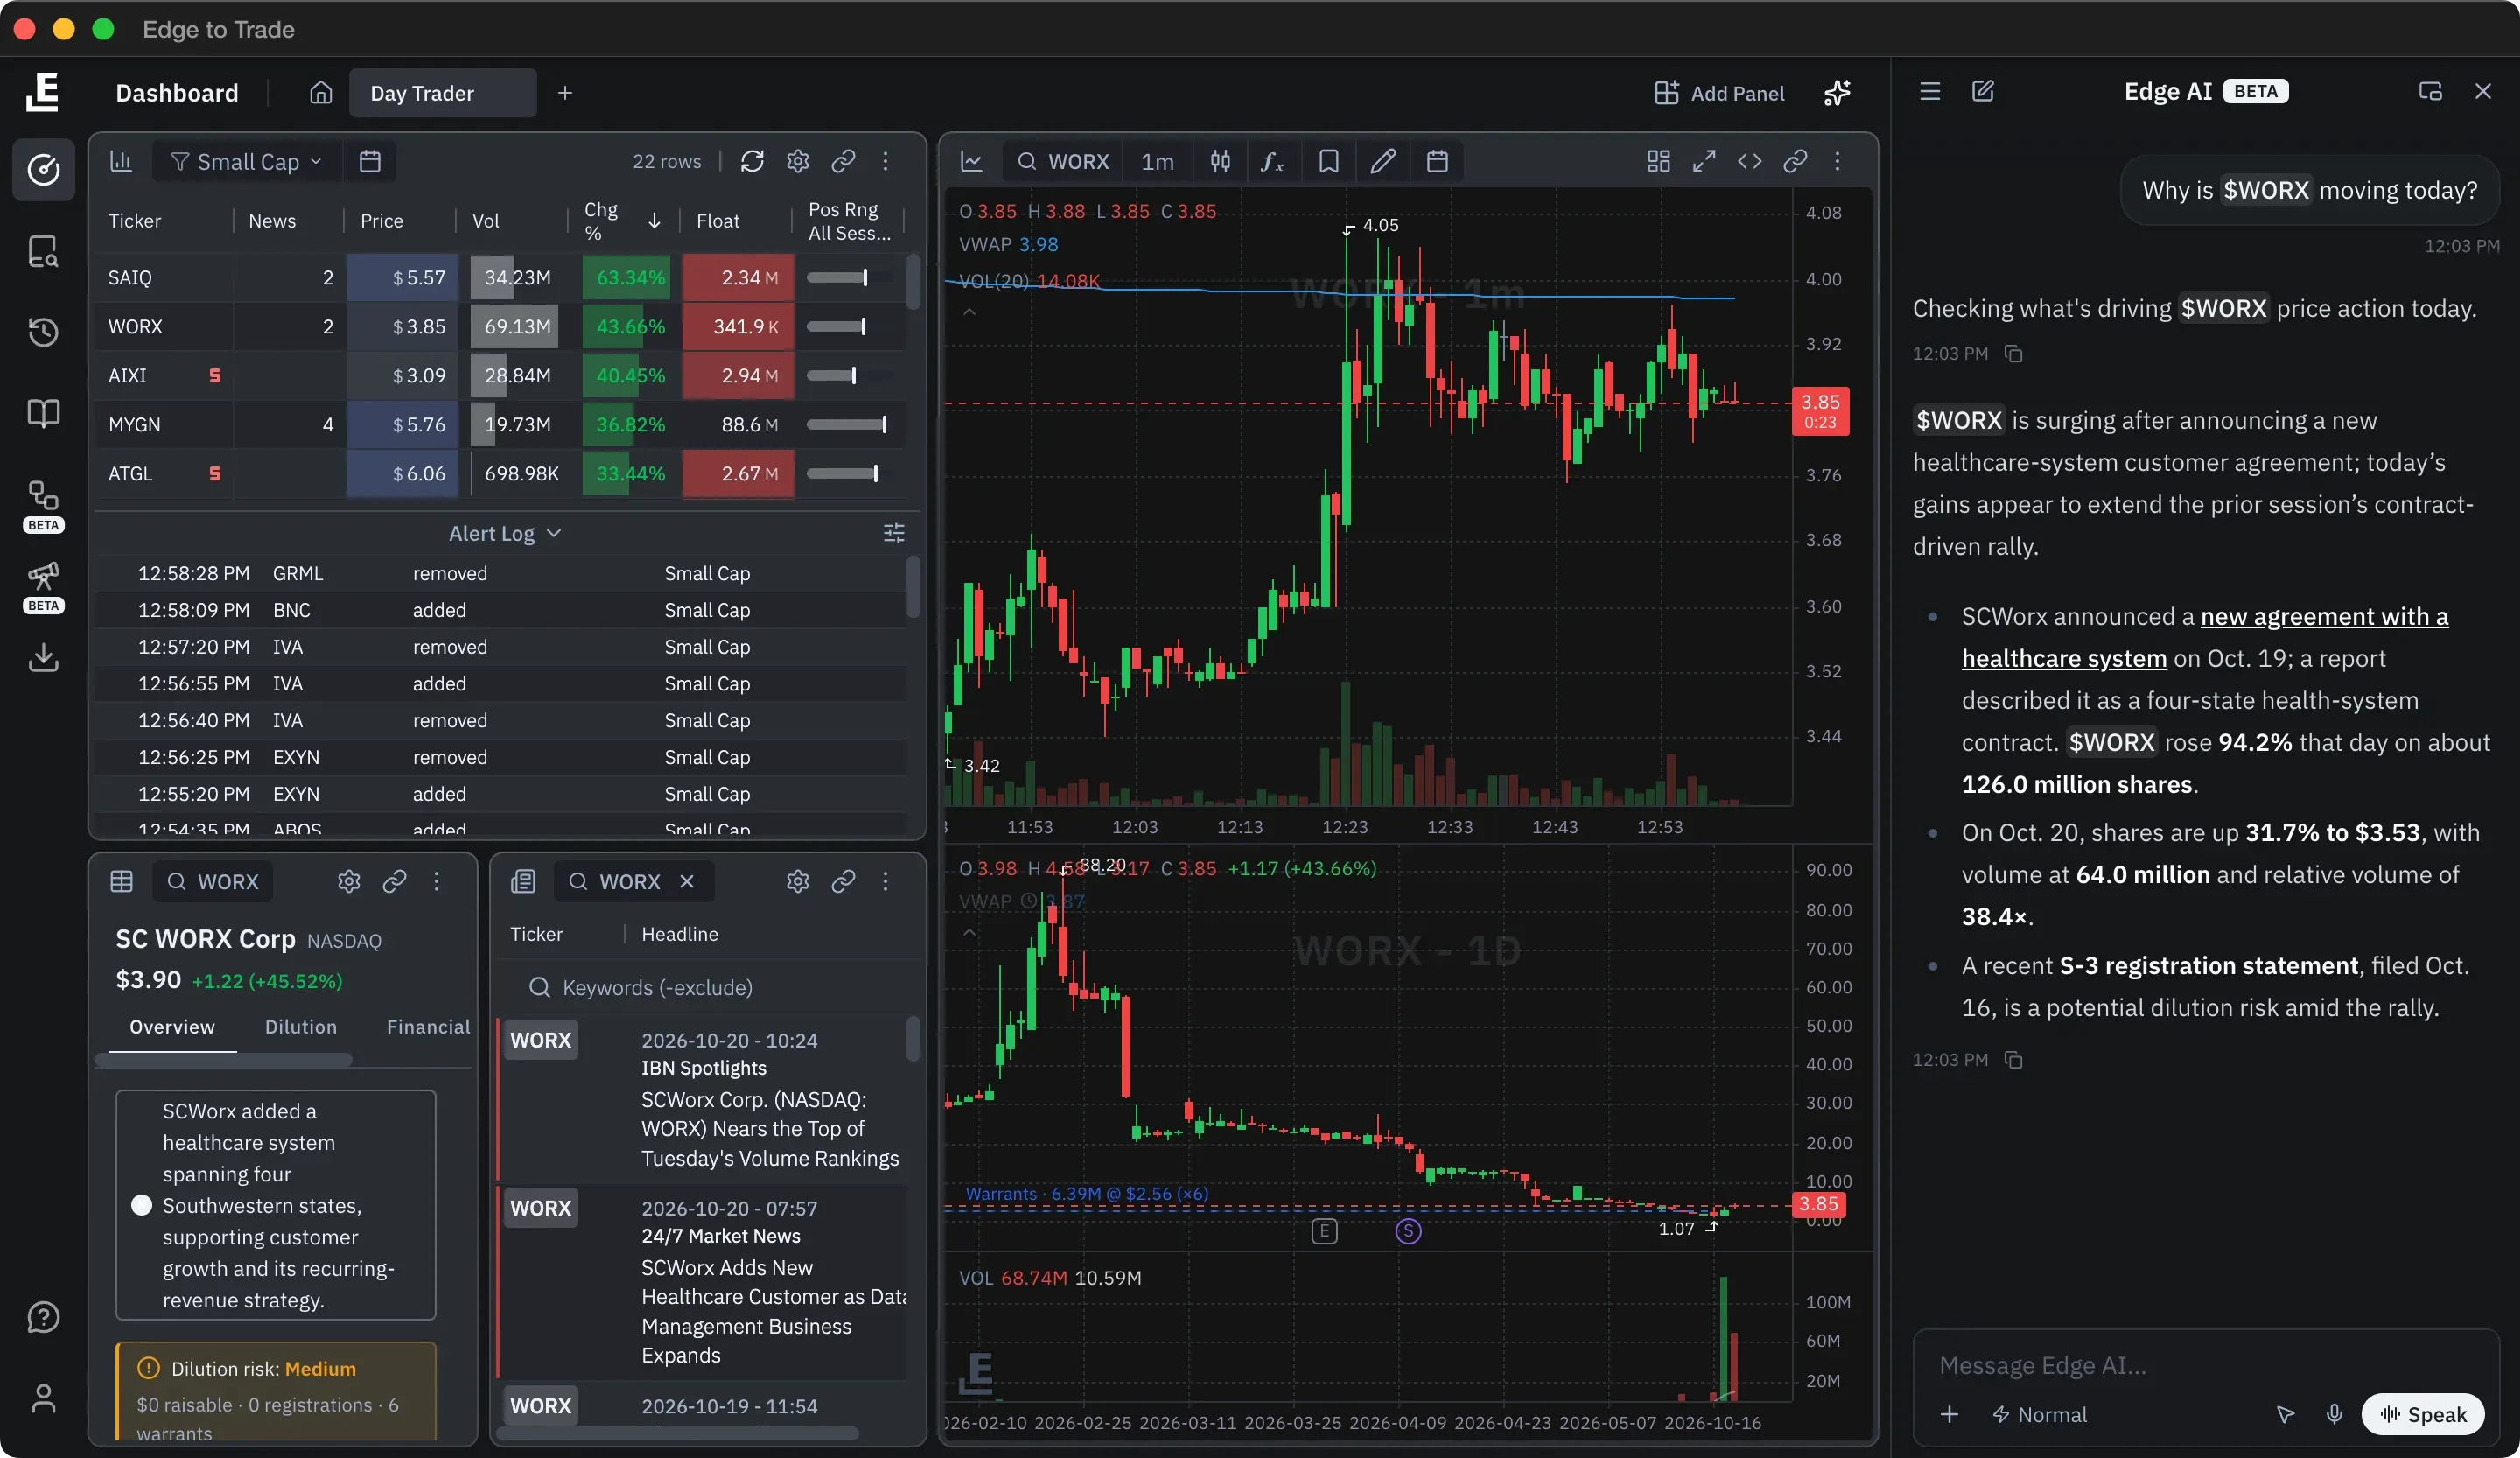Open the user profile sidebar icon
This screenshot has width=2520, height=1458.
[x=43, y=1397]
